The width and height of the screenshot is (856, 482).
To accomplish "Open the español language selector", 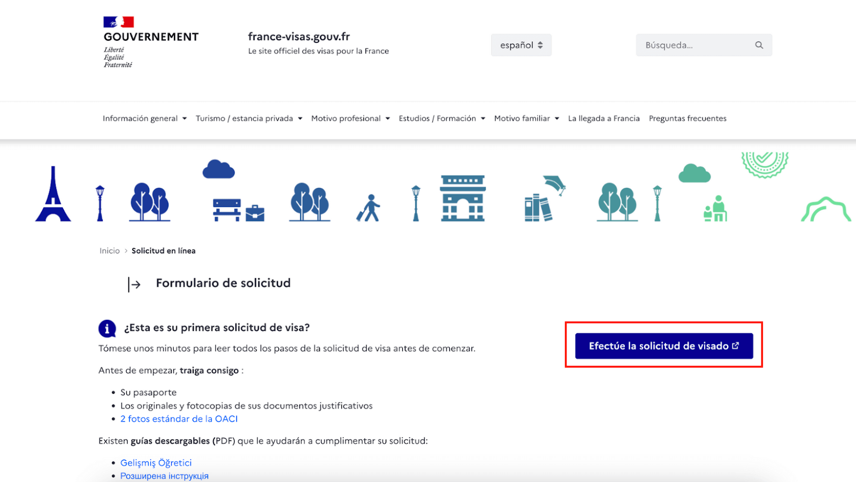I will [x=521, y=45].
